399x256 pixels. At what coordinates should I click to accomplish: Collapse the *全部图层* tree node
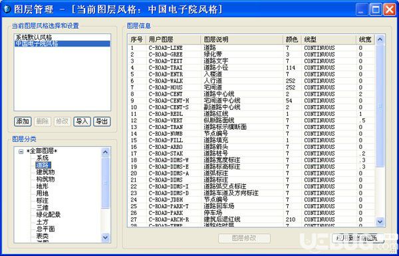pyautogui.click(x=21, y=152)
